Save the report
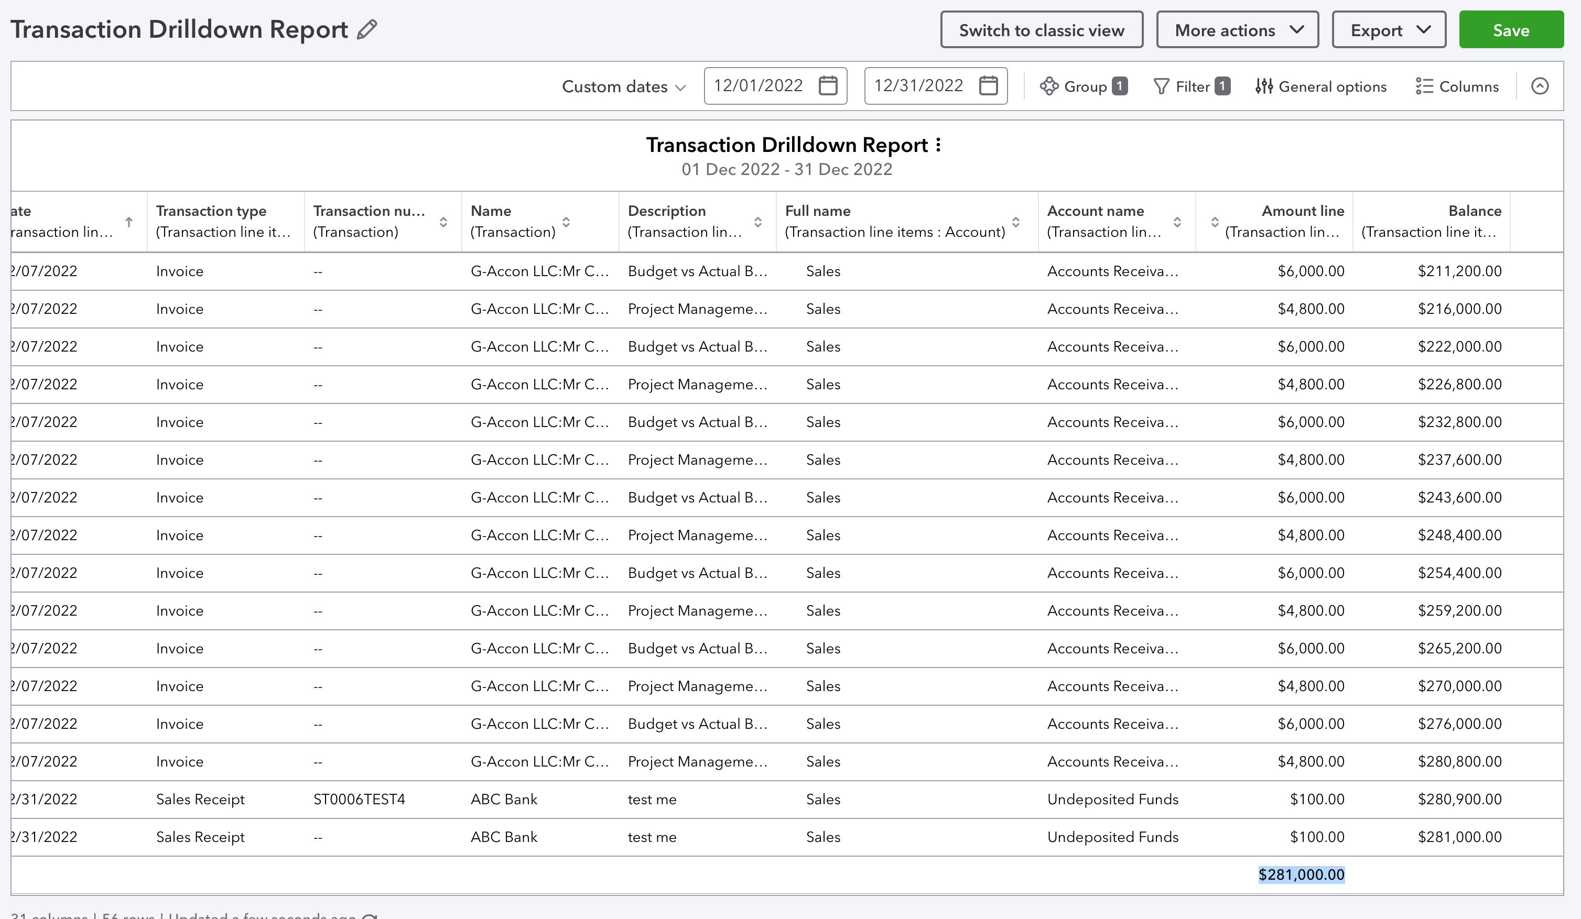Image resolution: width=1581 pixels, height=919 pixels. click(x=1511, y=29)
